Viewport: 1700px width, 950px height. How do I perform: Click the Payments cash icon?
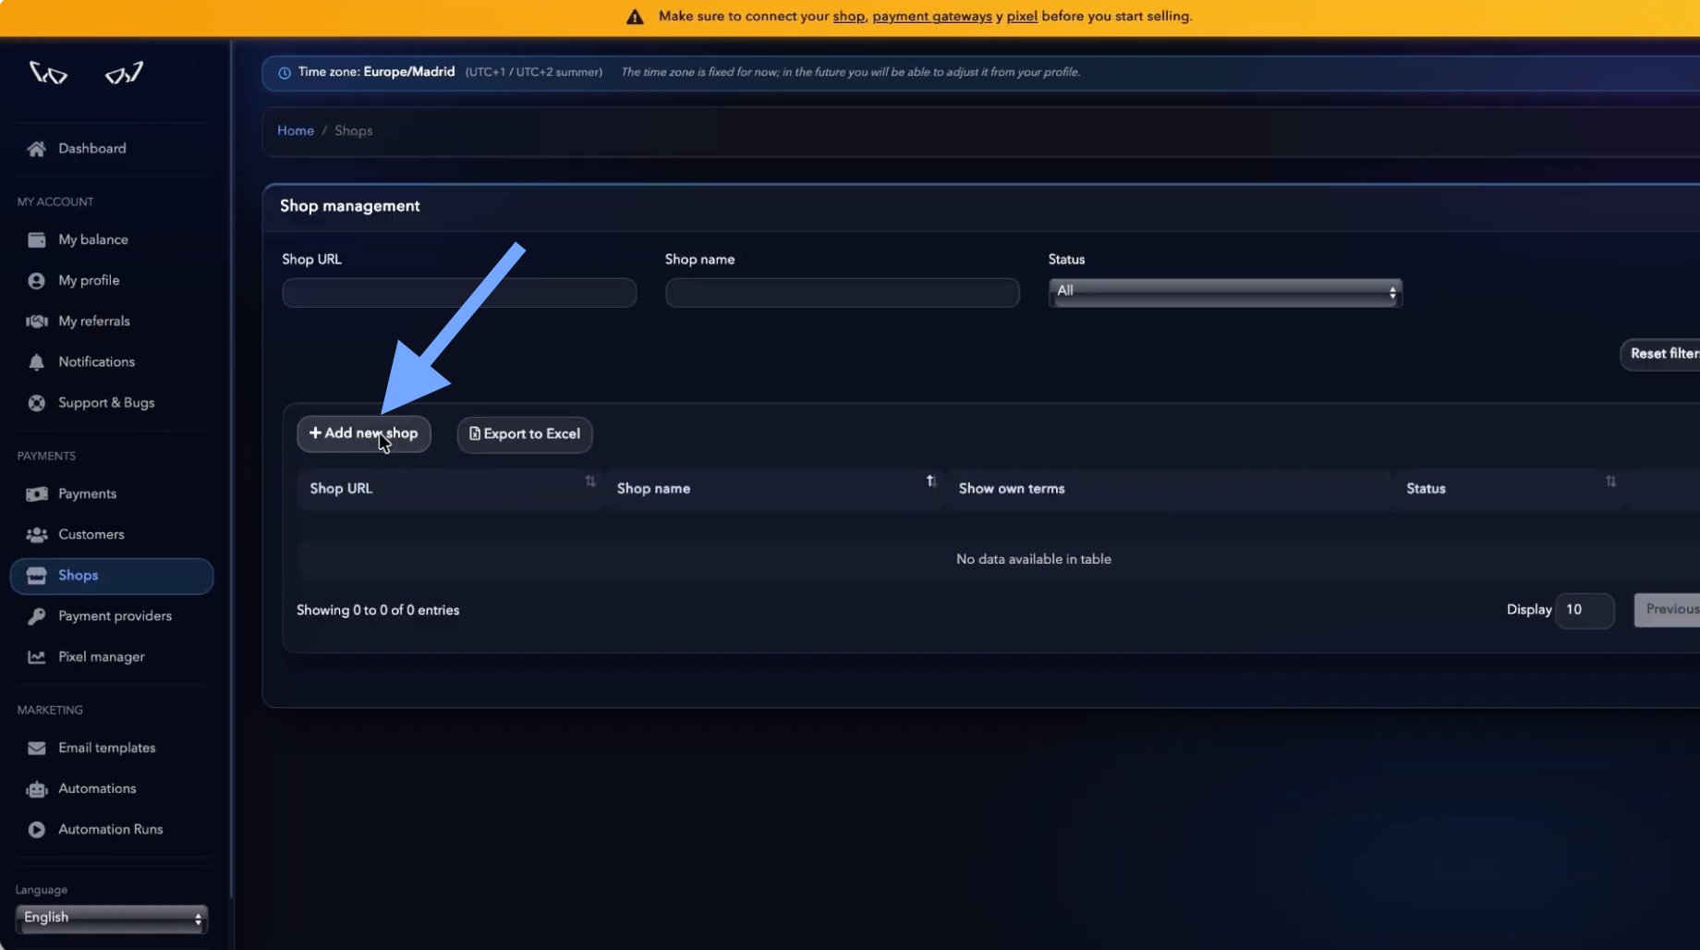[x=36, y=494]
